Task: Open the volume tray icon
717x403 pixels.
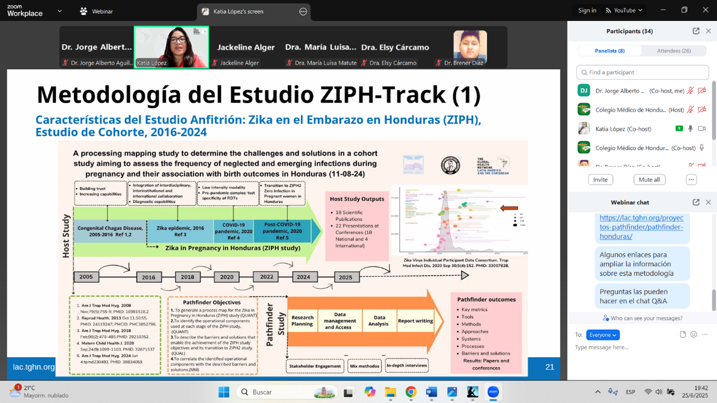Action: 659,392
